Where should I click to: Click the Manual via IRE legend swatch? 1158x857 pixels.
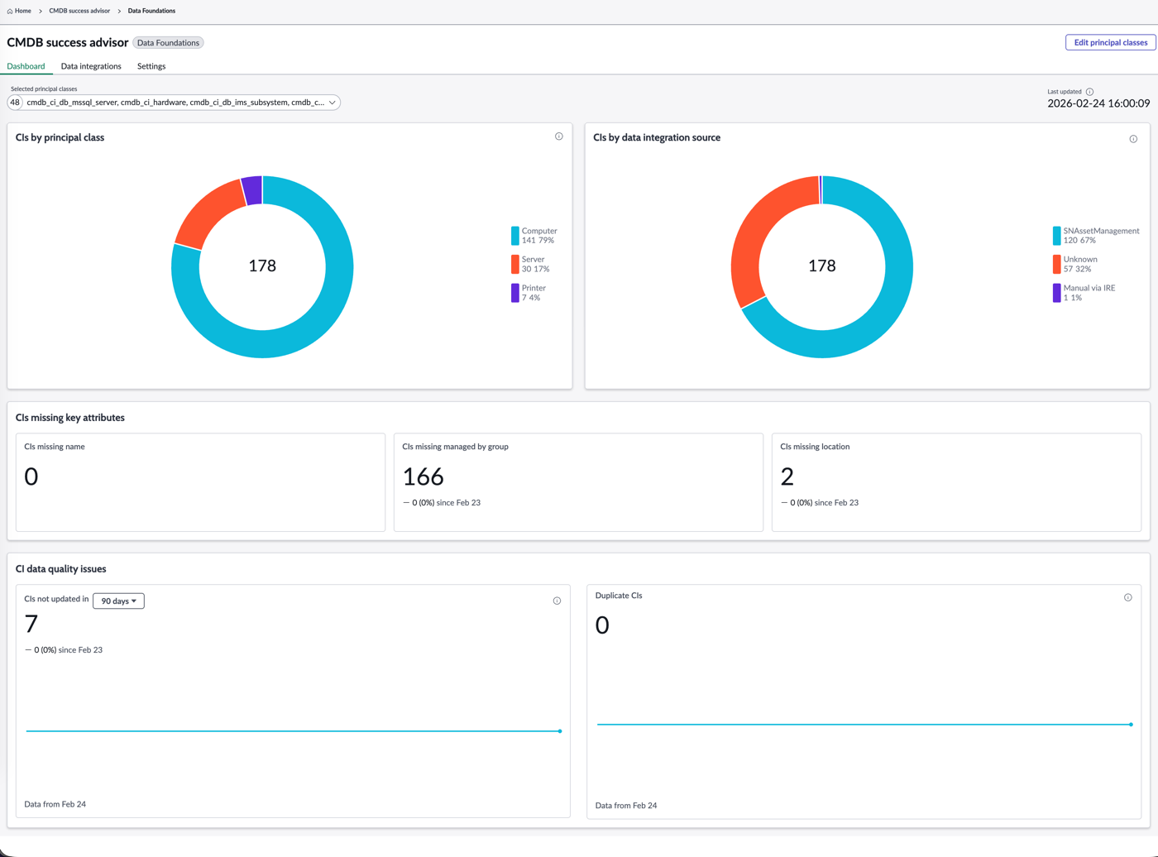1056,293
